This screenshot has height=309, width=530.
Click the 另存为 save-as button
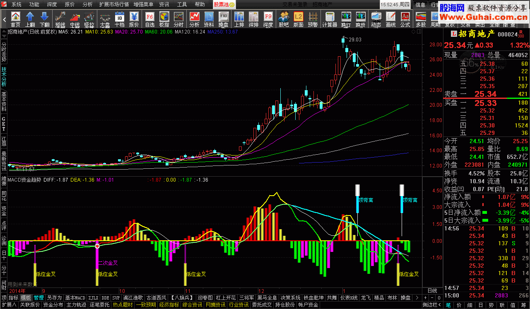[54, 297]
